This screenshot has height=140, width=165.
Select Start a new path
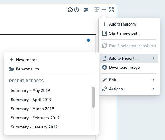129,33
